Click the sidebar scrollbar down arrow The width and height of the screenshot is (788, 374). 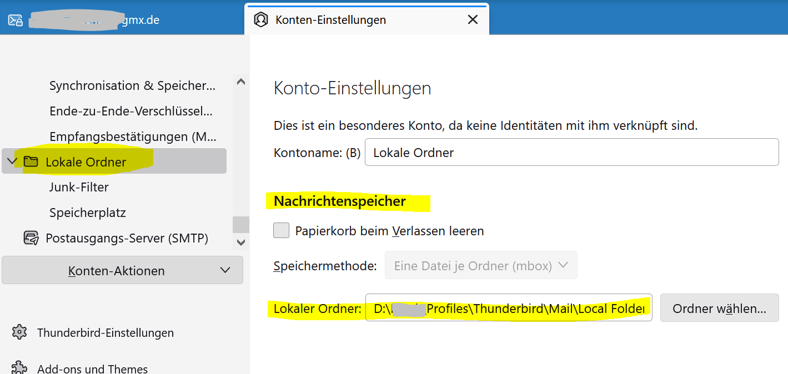pos(240,242)
